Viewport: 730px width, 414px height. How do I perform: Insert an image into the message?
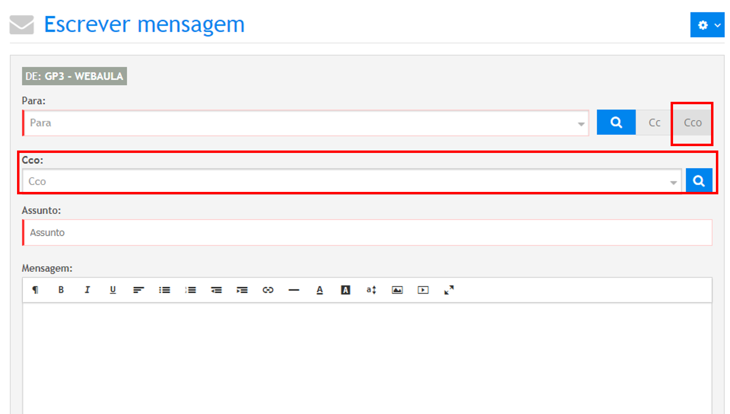click(x=397, y=290)
